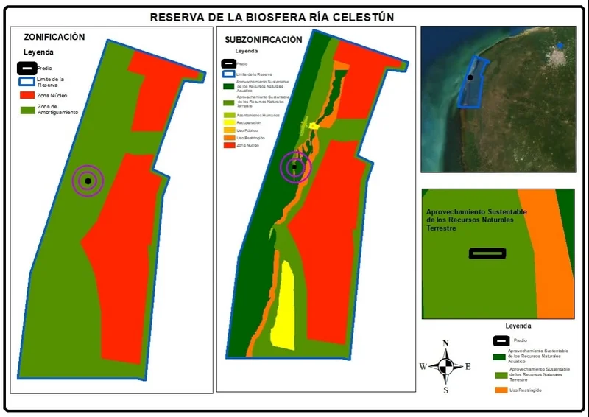Click the green Zona de Amortiguamiento swatch
The width and height of the screenshot is (589, 417).
[27, 111]
